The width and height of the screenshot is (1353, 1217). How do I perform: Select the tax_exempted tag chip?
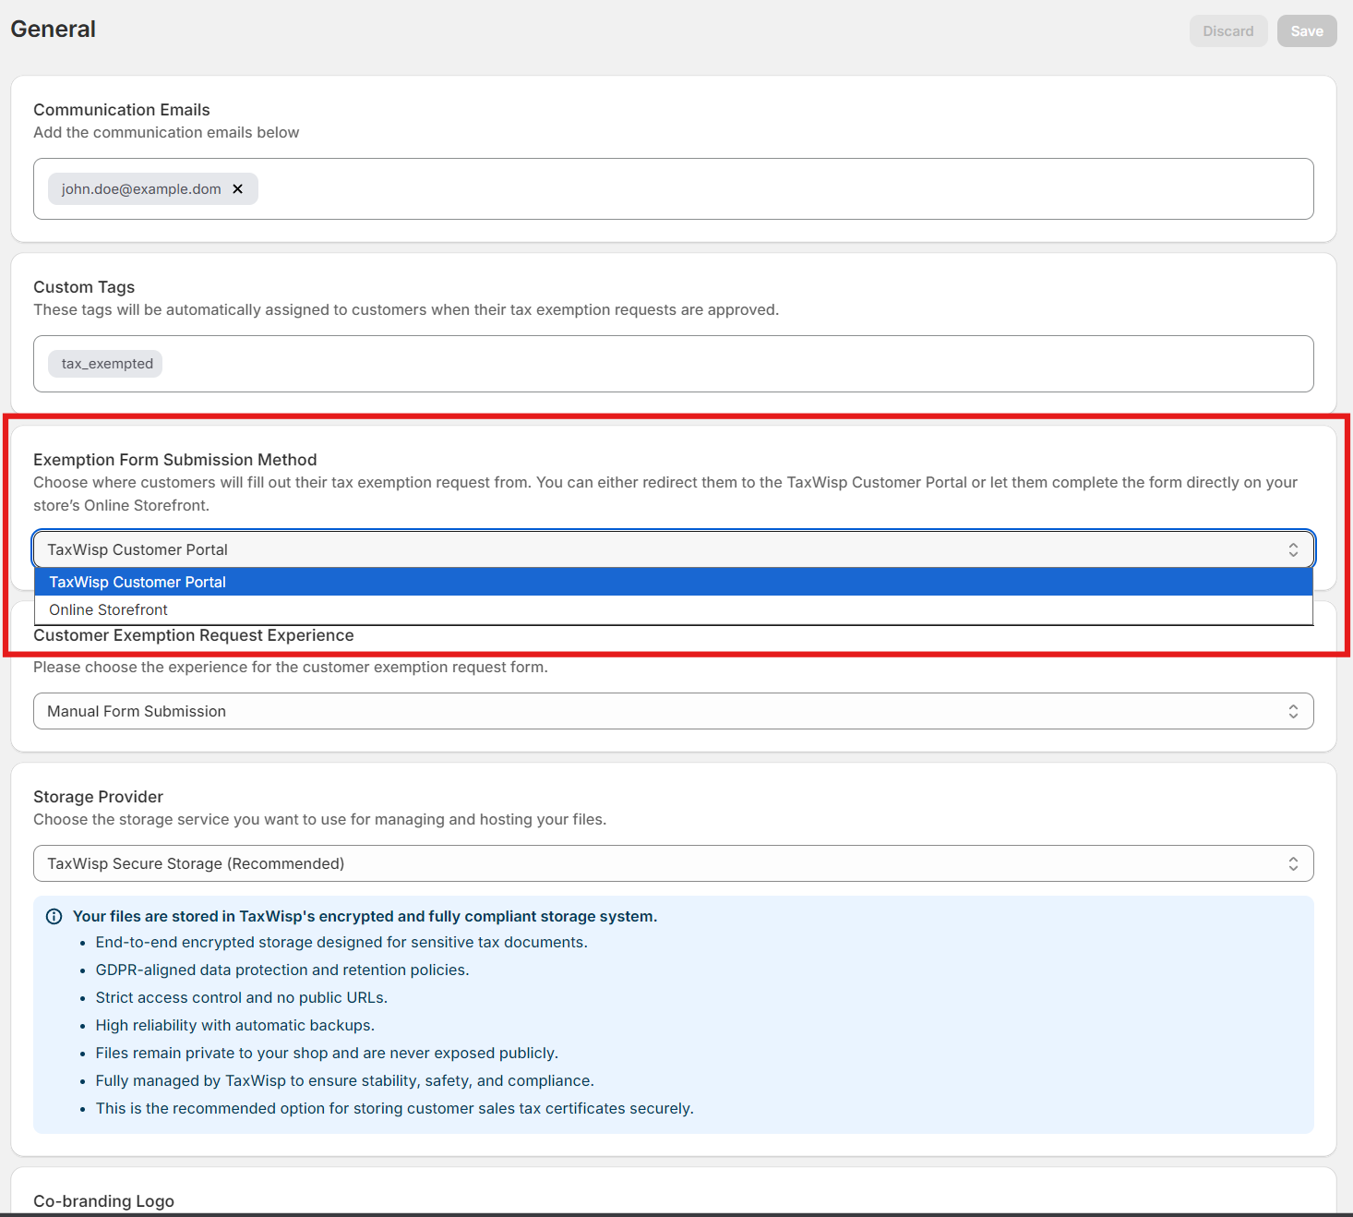(107, 364)
